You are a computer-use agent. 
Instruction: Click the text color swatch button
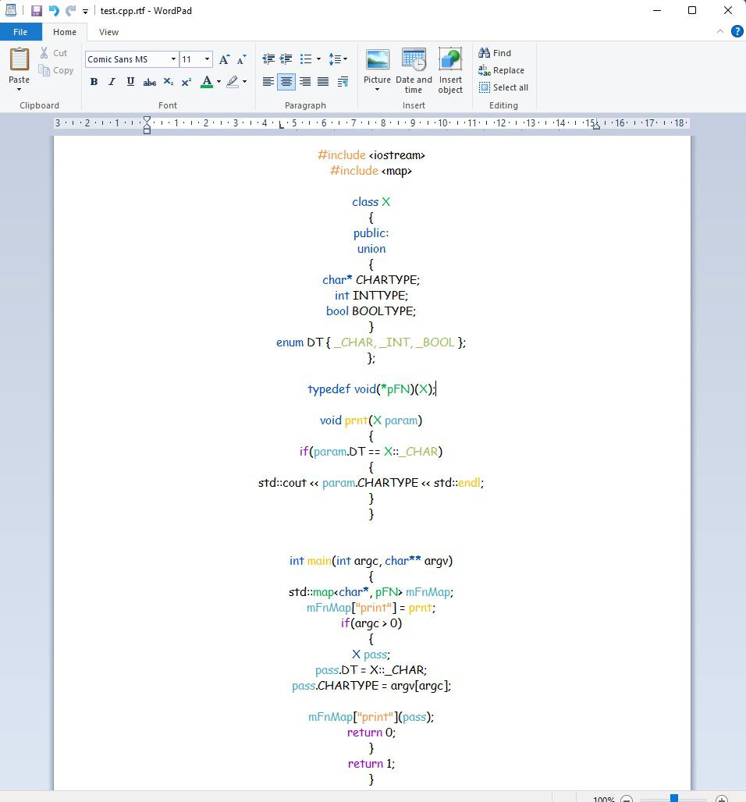click(x=206, y=82)
